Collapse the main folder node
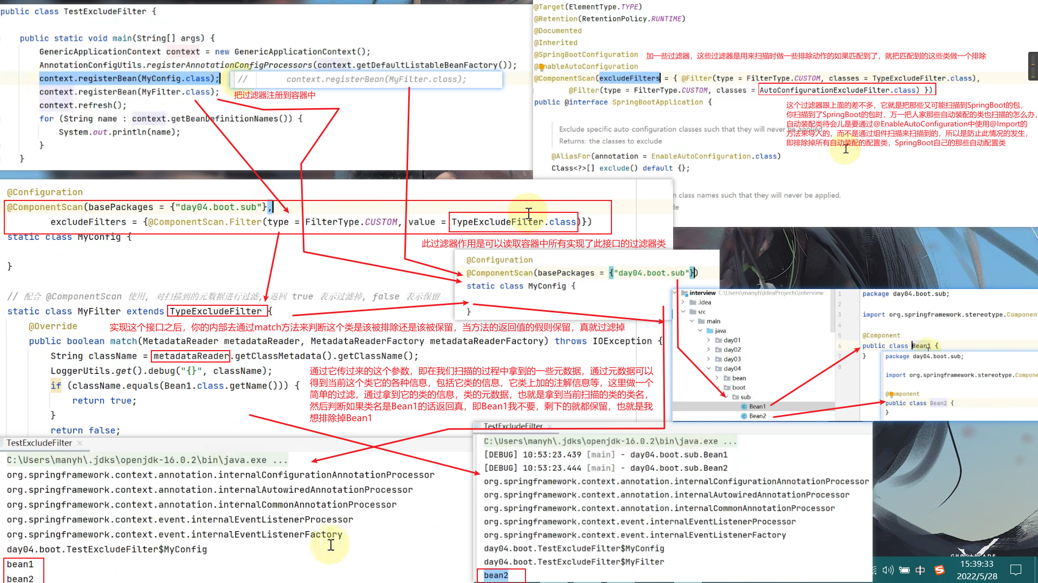Image resolution: width=1038 pixels, height=583 pixels. tap(692, 321)
